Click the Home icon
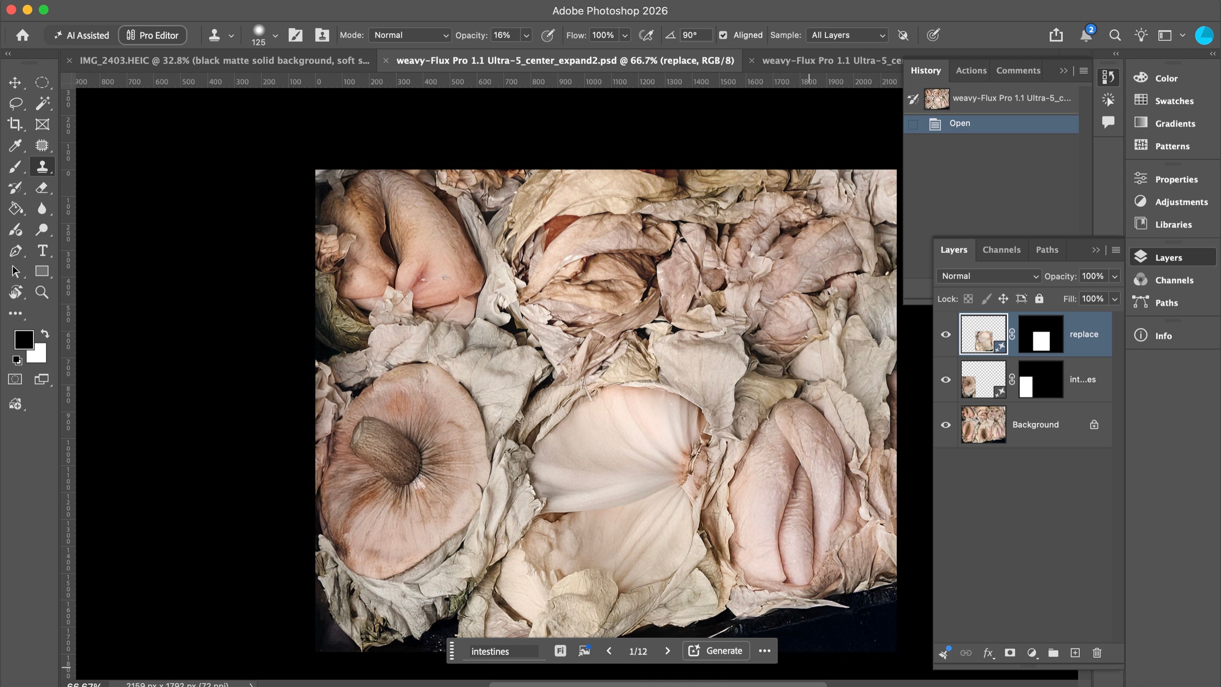The image size is (1221, 687). point(22,35)
